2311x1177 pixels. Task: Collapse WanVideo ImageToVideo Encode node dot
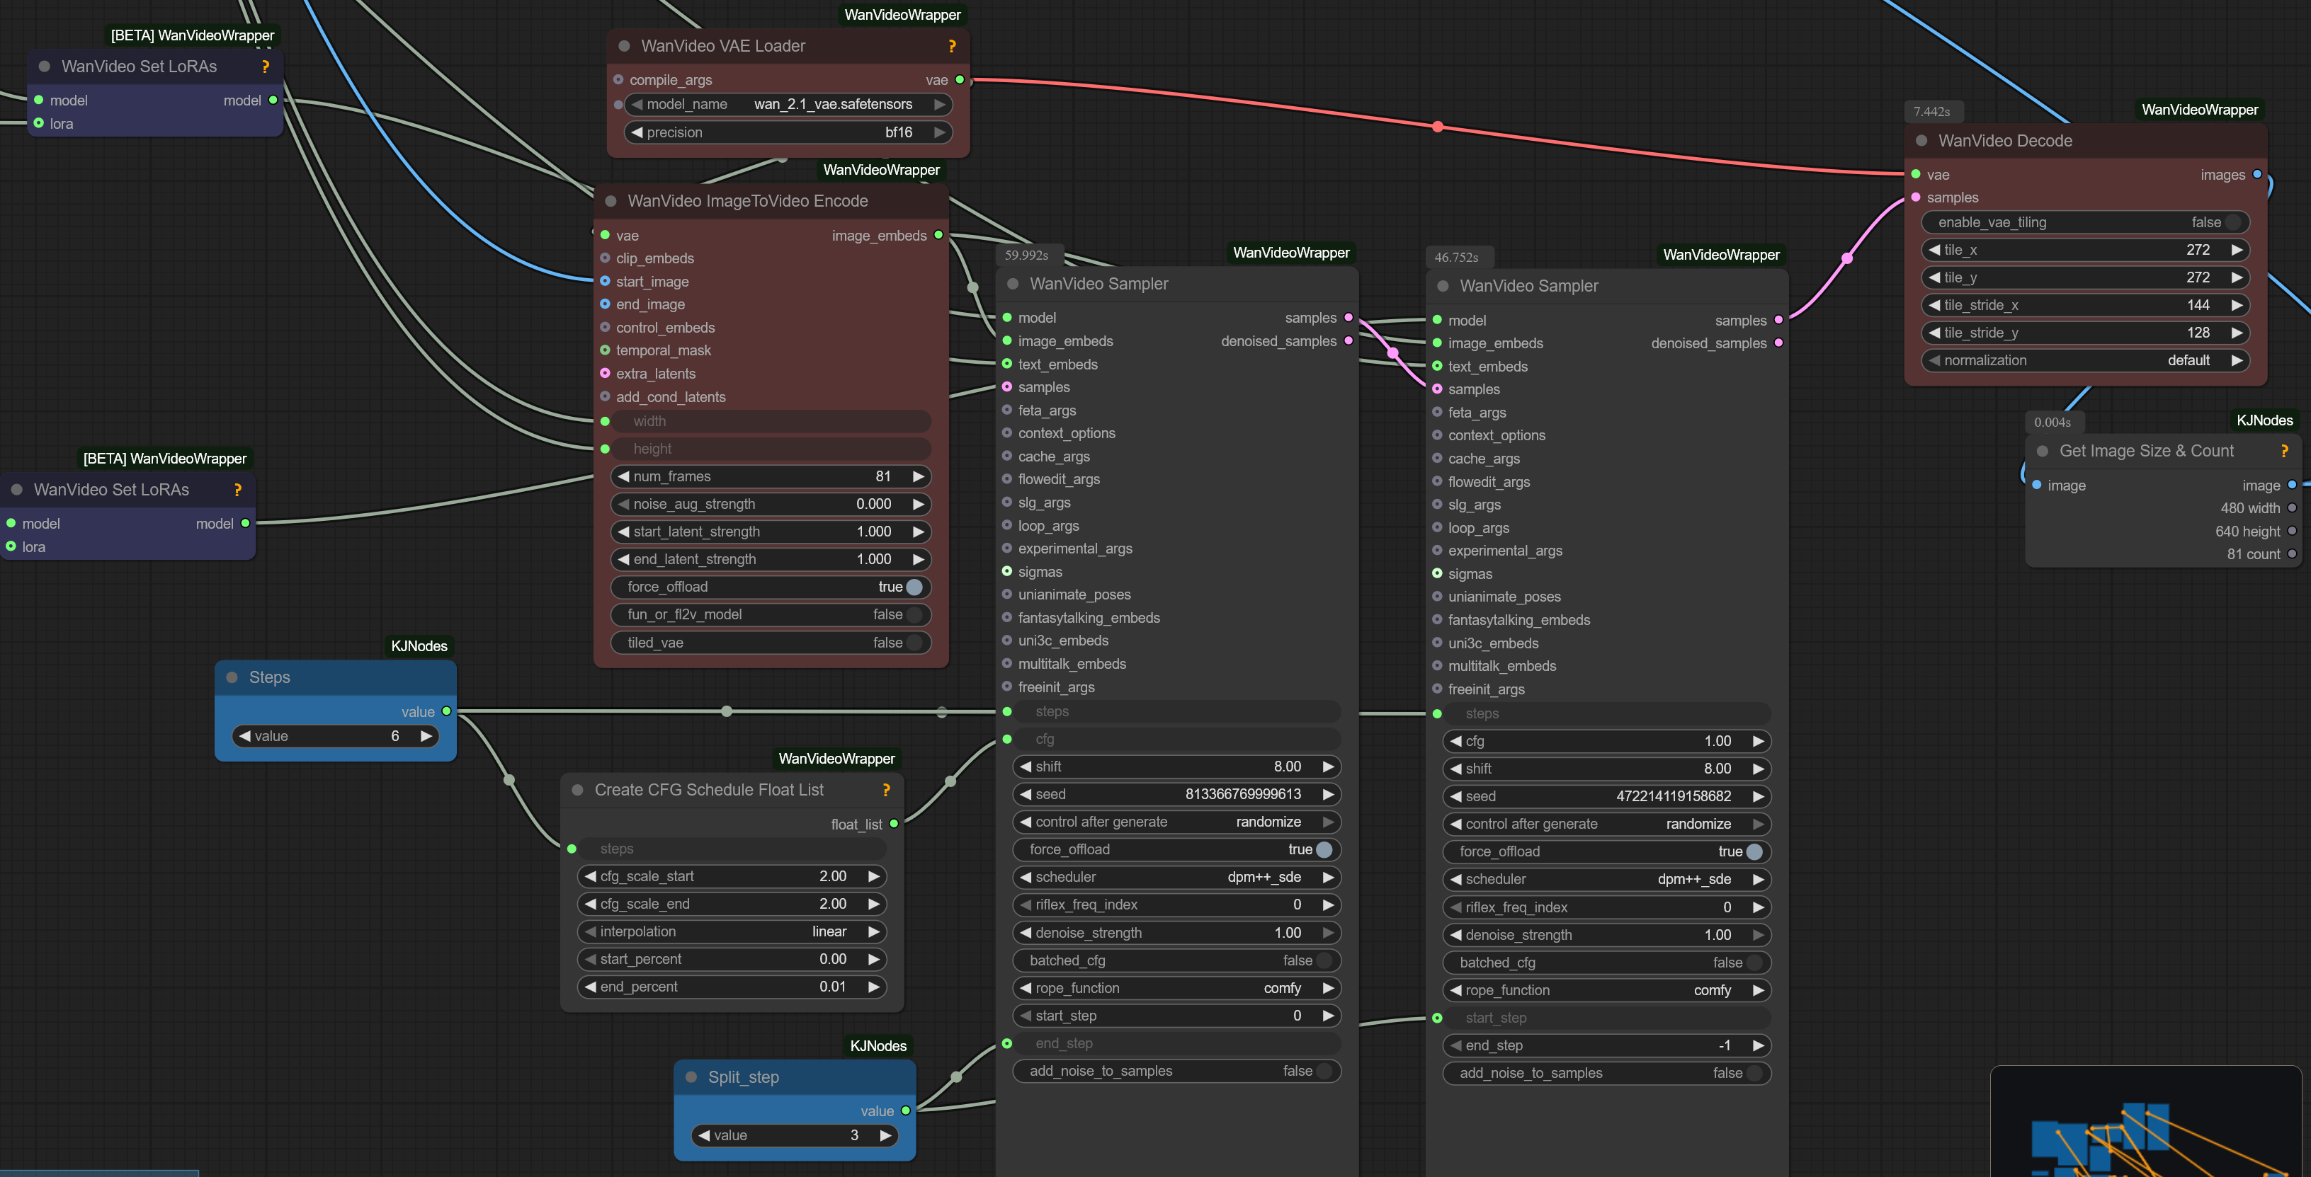tap(611, 201)
